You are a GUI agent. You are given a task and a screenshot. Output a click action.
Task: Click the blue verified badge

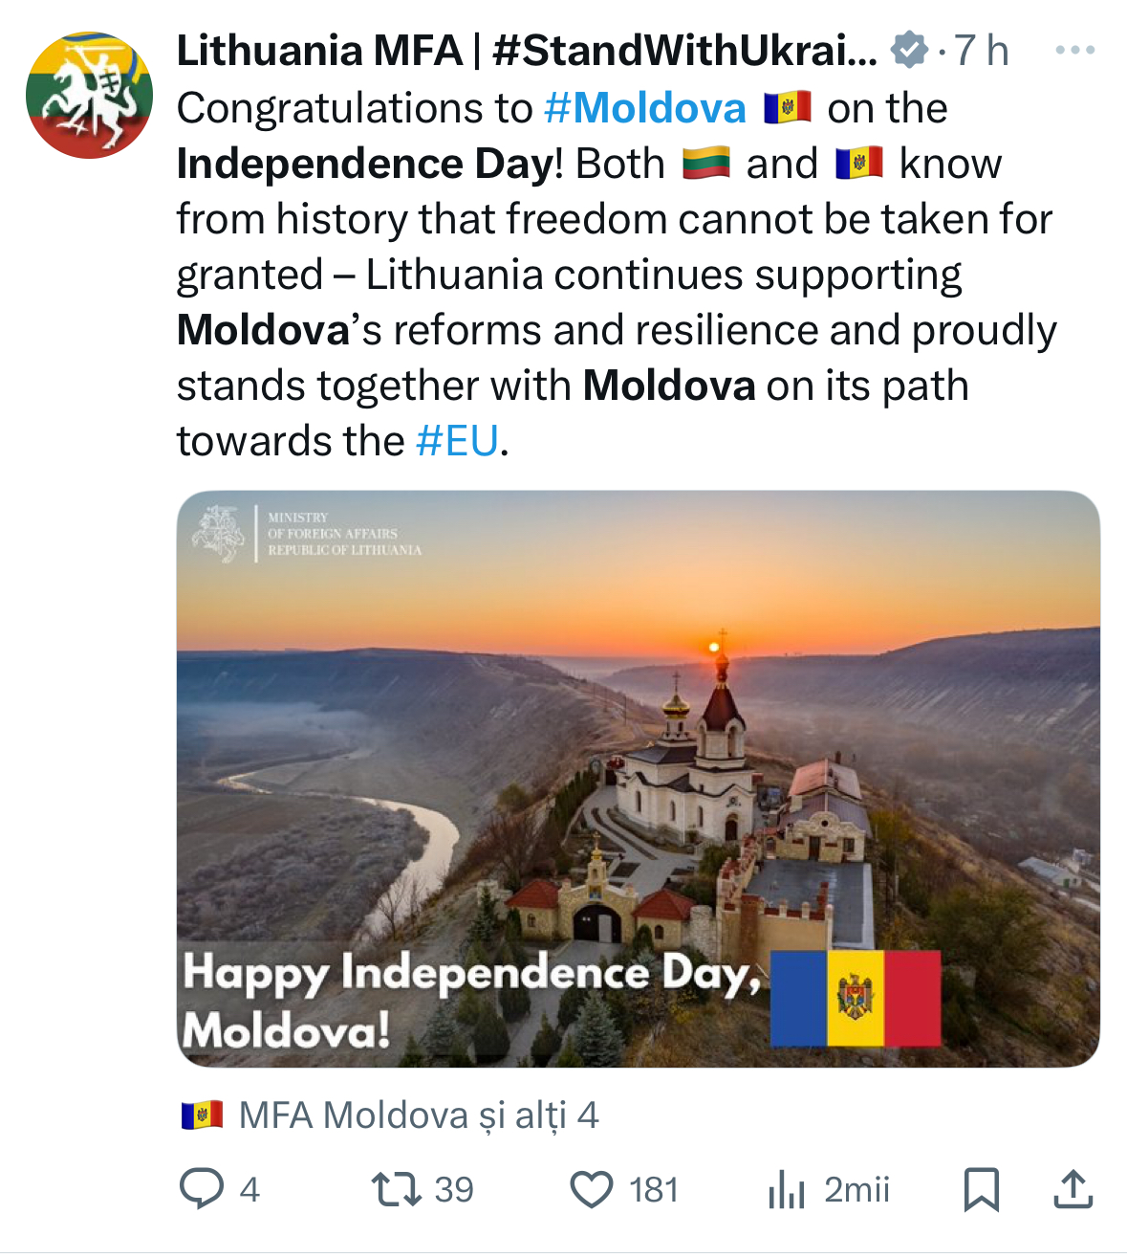[x=909, y=50]
